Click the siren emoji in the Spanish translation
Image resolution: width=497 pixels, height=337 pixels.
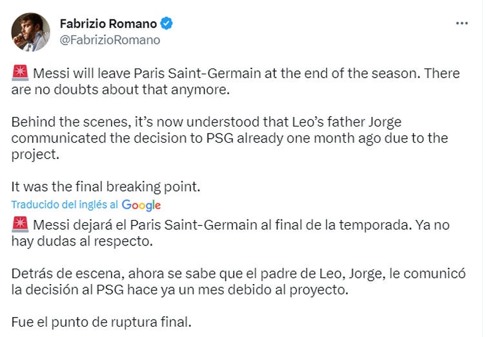pyautogui.click(x=18, y=225)
